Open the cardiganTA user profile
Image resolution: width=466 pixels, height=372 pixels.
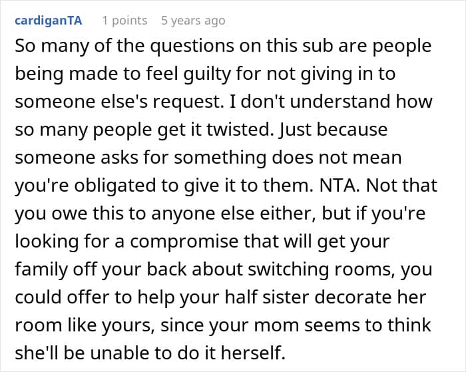(47, 20)
